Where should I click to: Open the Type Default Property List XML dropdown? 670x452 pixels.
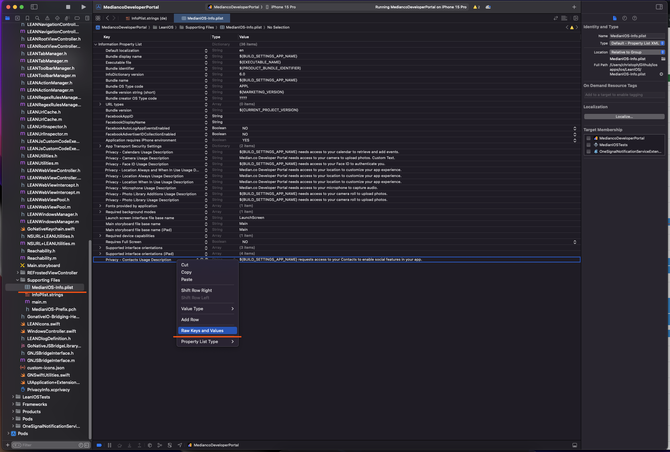point(637,44)
